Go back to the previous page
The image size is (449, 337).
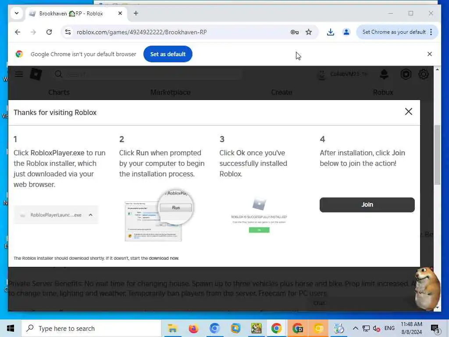pos(18,32)
